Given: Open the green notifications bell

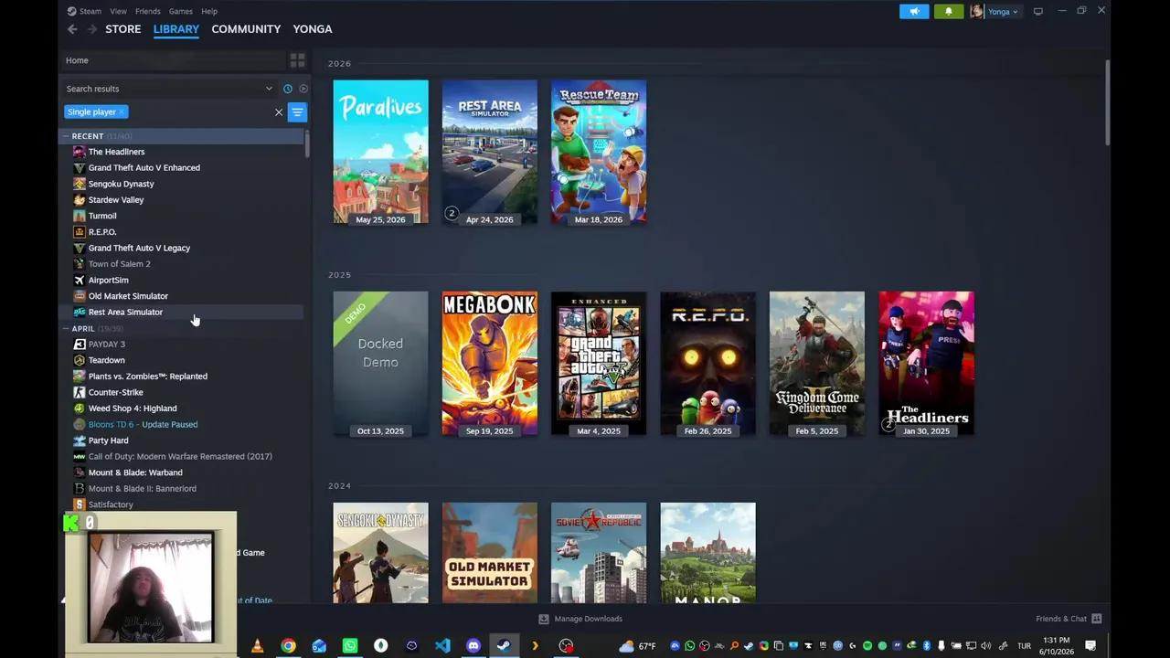Looking at the screenshot, I should coord(949,11).
